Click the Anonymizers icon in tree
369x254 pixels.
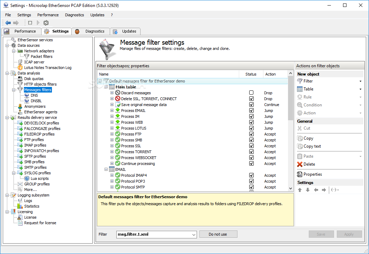click(20, 106)
